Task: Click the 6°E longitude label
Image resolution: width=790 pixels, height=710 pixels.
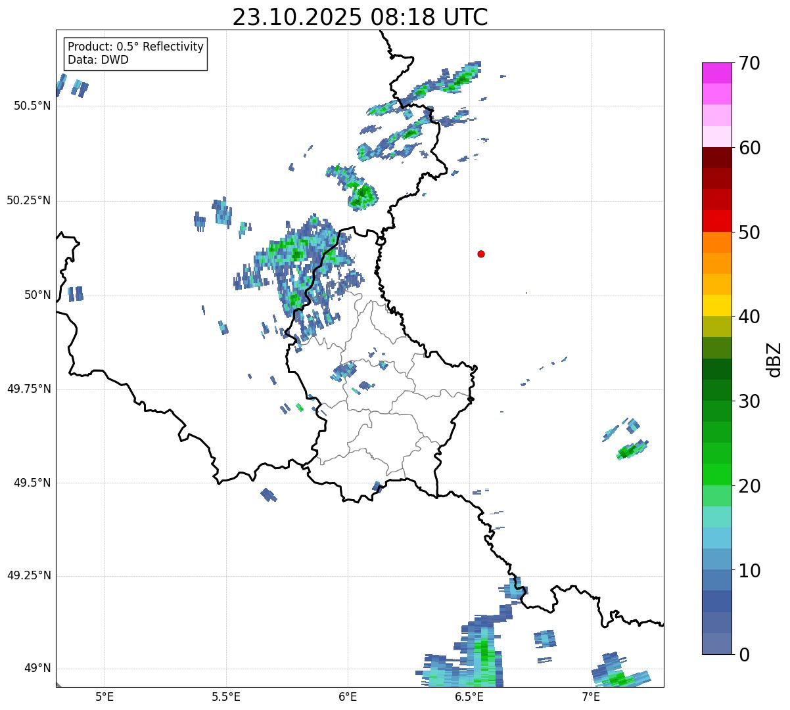Action: click(348, 696)
